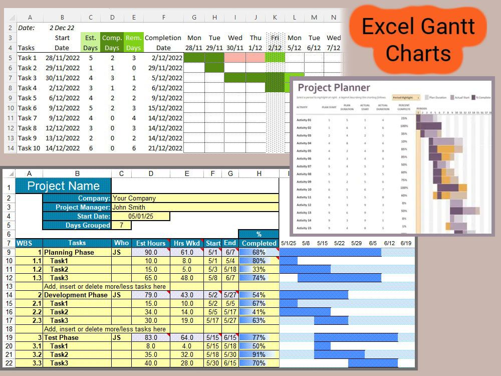Click the 'Date:' label cell
Image resolution: width=501 pixels, height=376 pixels.
[x=27, y=28]
